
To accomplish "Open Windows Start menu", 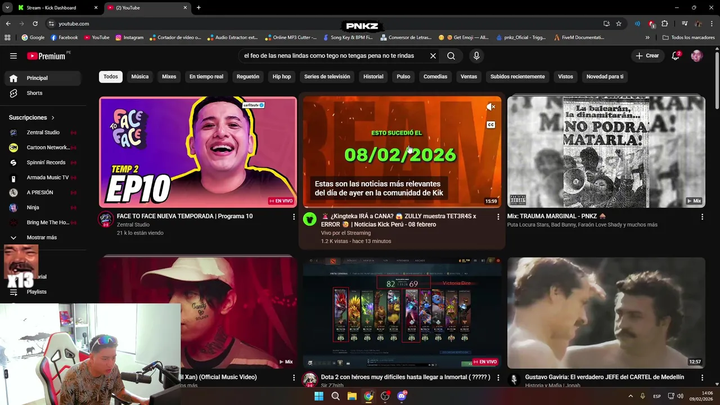I will click(x=319, y=396).
